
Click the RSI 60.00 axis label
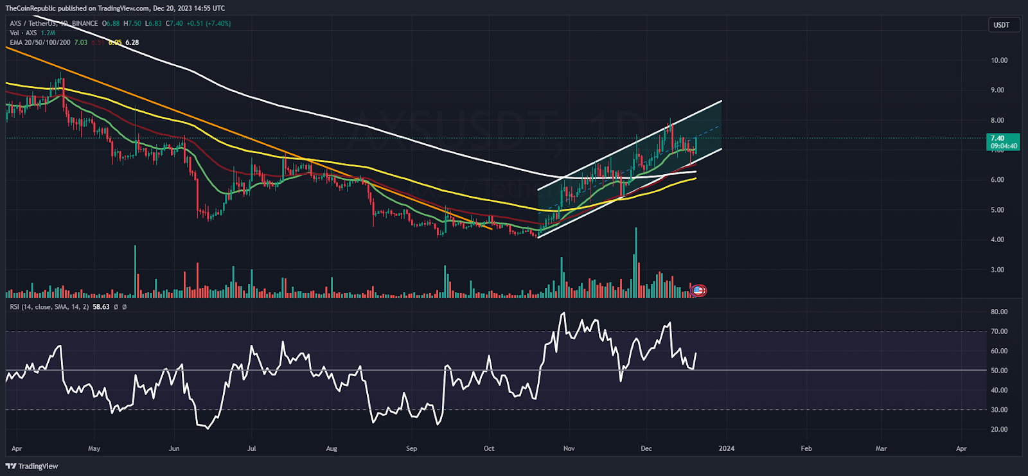[x=999, y=351]
